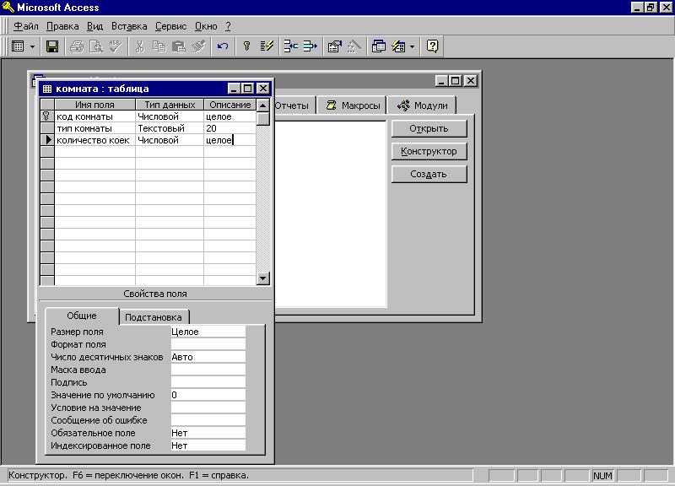Click the New Object toolbar icon
Viewport: 675px width, 486px height.
pyautogui.click(x=398, y=46)
